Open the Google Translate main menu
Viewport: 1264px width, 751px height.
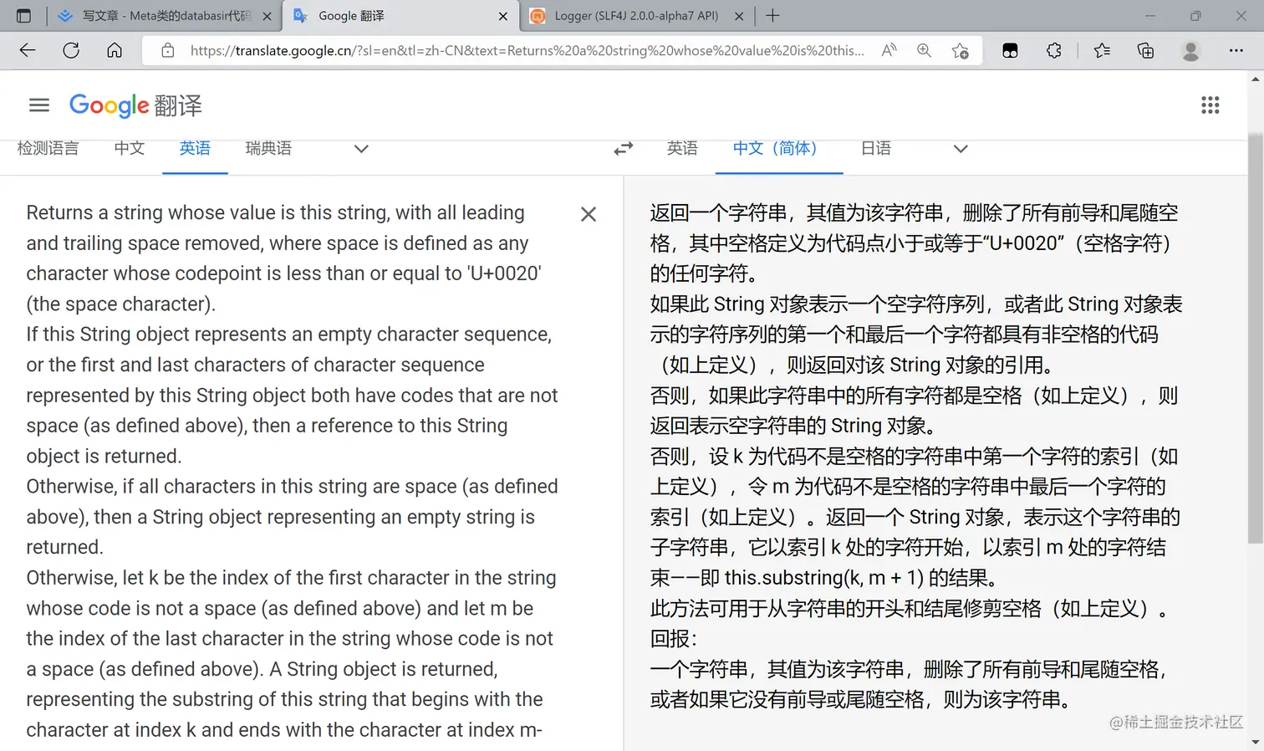[x=39, y=105]
